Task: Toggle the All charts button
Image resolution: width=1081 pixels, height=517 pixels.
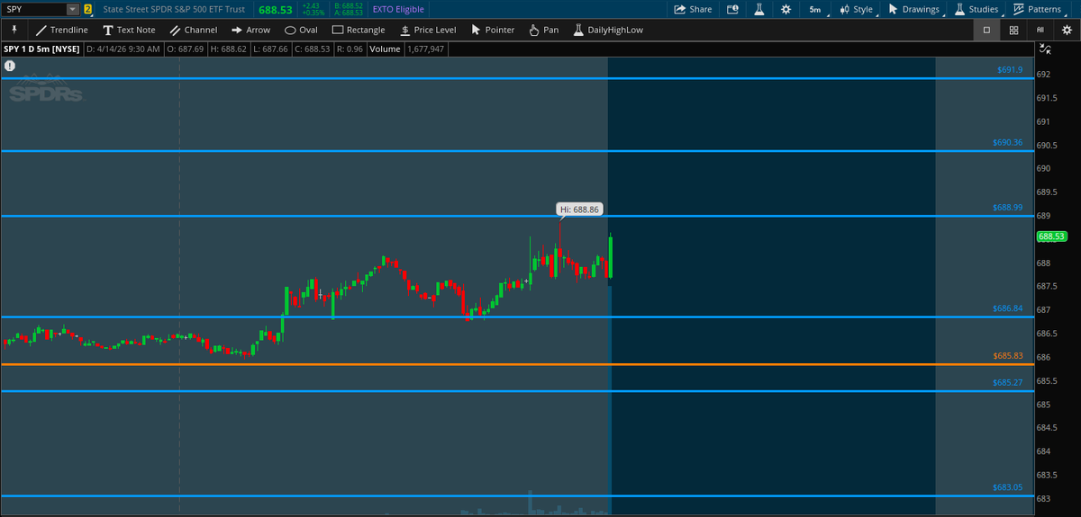Action: coord(1040,30)
